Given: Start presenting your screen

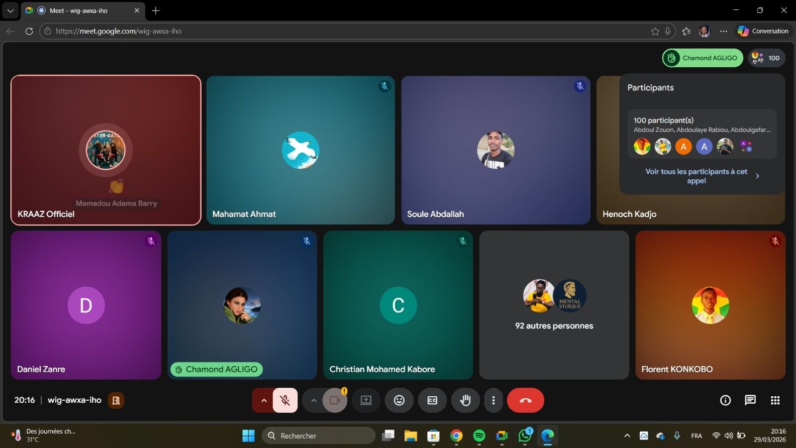Looking at the screenshot, I should pos(366,400).
